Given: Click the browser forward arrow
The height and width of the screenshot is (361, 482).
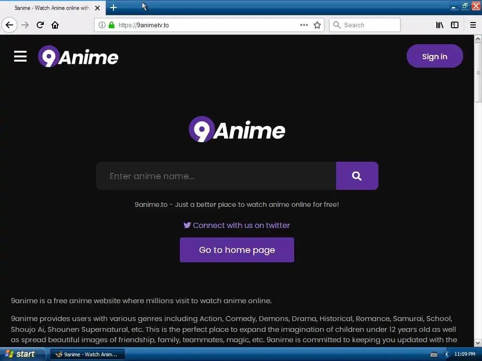Looking at the screenshot, I should pos(25,25).
